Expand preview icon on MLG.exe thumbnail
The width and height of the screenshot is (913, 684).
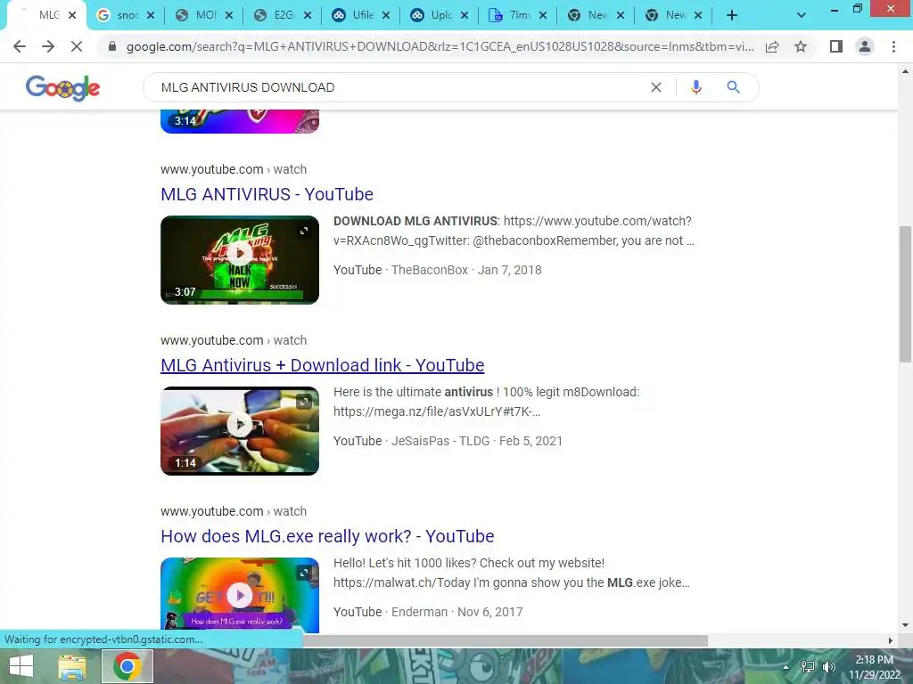click(304, 573)
